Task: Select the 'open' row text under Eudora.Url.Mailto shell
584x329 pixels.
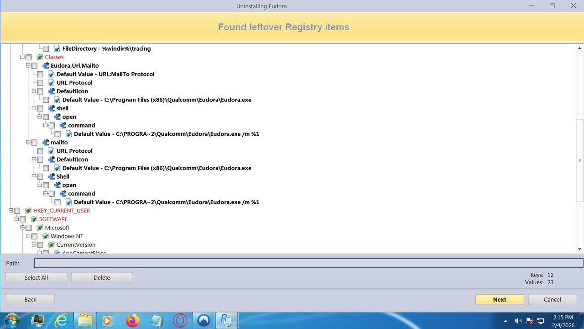Action: coord(69,117)
